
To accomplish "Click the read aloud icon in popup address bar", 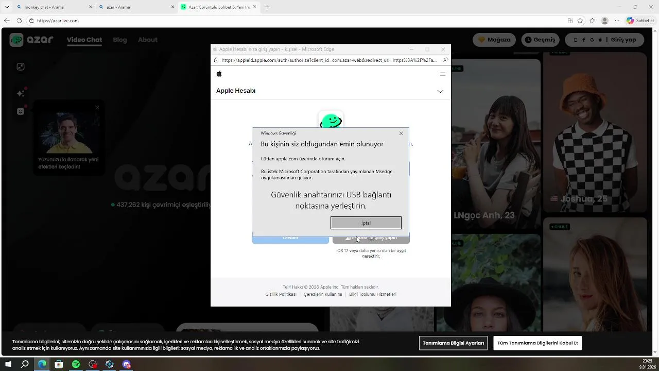I will [x=445, y=60].
